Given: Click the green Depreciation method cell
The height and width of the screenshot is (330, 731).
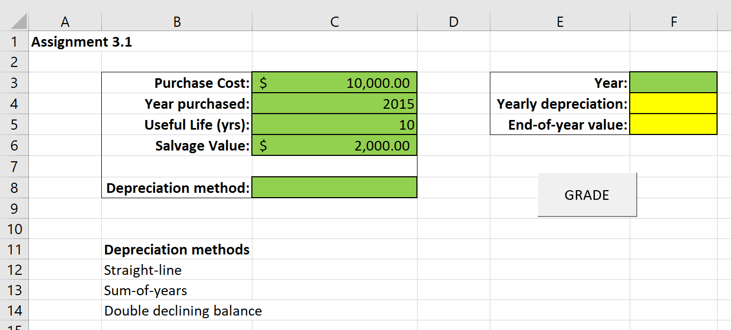Looking at the screenshot, I should click(334, 187).
